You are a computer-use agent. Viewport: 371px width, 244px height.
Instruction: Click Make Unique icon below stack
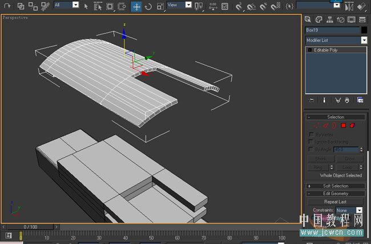tap(338, 100)
